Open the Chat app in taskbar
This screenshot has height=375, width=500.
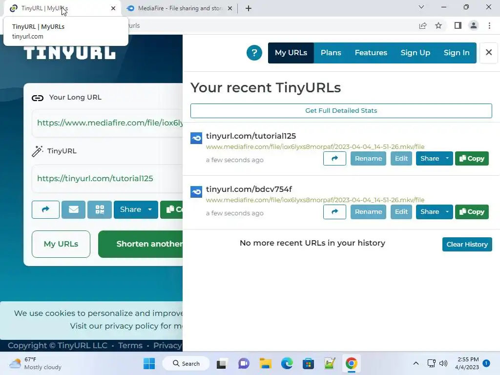coord(244,363)
